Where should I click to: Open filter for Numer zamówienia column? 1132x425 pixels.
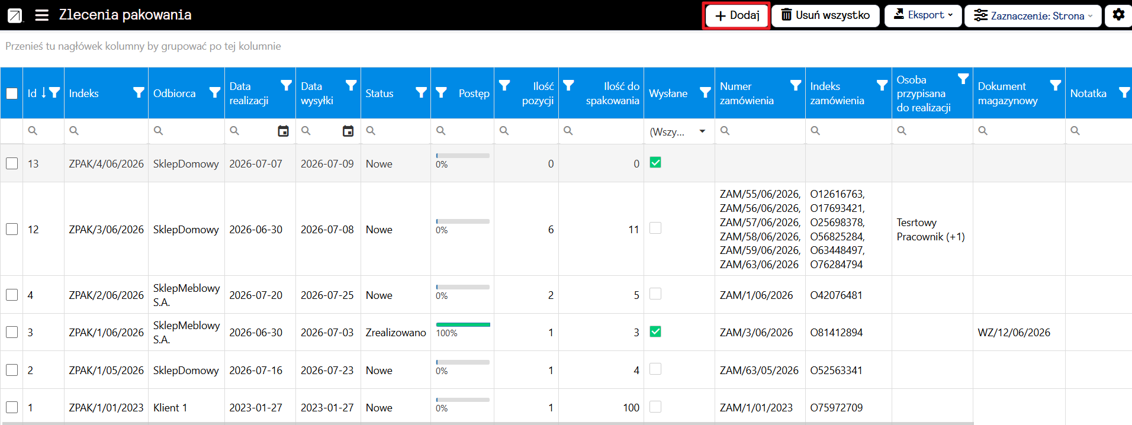pyautogui.click(x=796, y=86)
